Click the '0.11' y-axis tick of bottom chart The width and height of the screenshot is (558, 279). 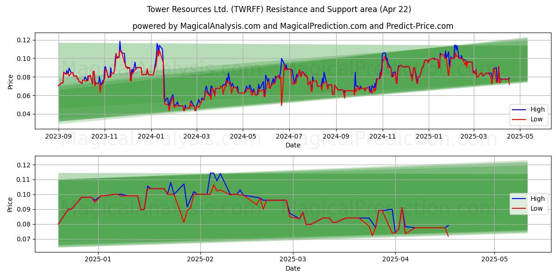click(x=24, y=179)
